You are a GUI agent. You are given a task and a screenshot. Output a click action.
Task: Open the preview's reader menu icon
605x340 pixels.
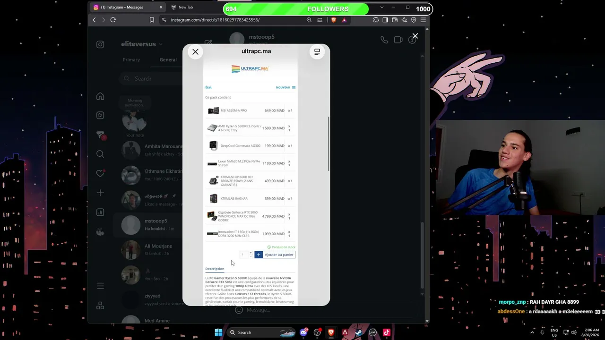pyautogui.click(x=317, y=52)
